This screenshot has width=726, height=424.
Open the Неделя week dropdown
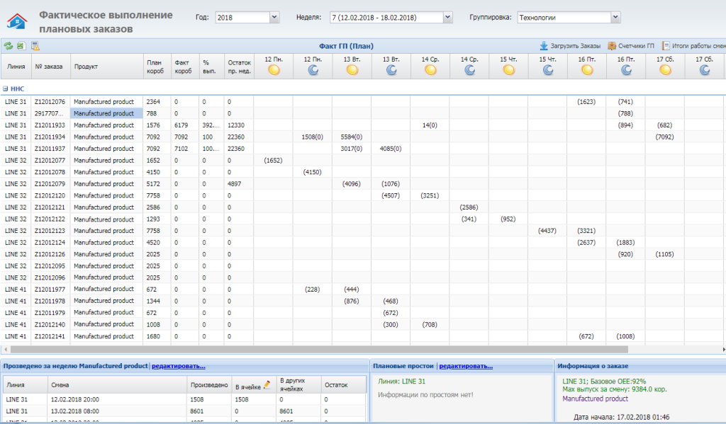pyautogui.click(x=447, y=17)
